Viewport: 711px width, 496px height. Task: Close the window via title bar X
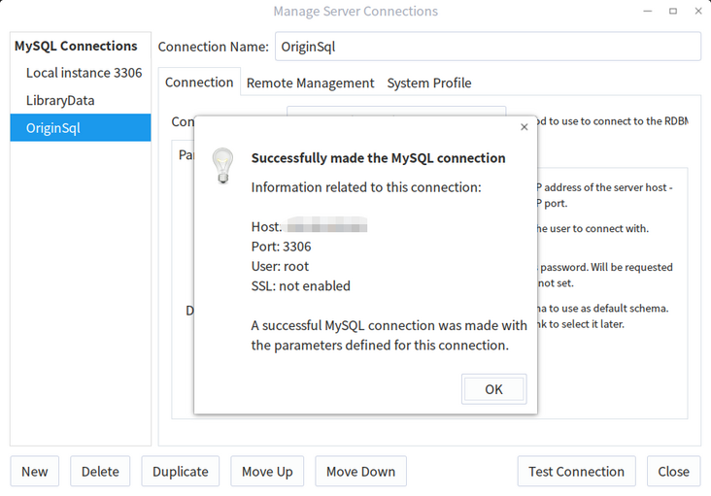click(695, 12)
